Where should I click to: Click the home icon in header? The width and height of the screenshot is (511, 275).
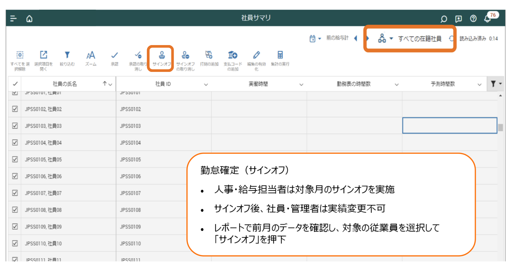click(x=29, y=19)
